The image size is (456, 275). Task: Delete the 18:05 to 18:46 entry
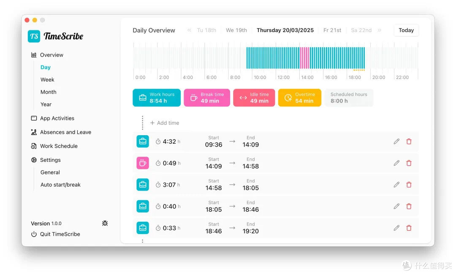click(x=409, y=206)
